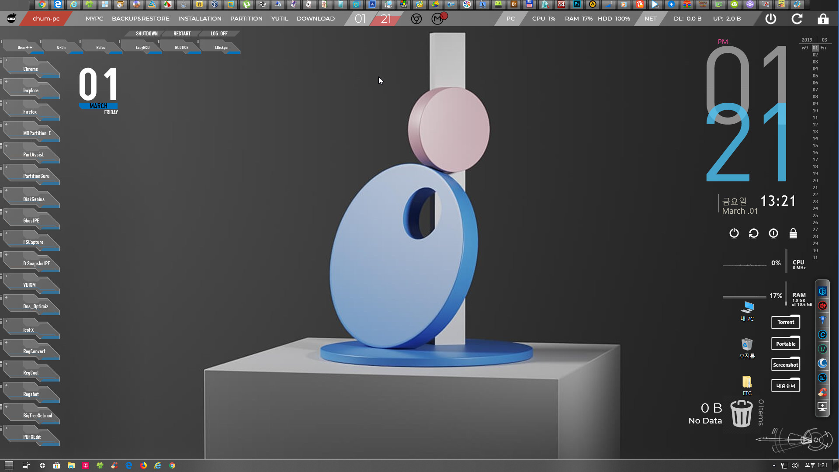Click restart icon below the clock widget
The height and width of the screenshot is (472, 839).
(x=754, y=233)
